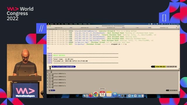Open the Trash in the dock
The image size is (187, 105).
tap(143, 96)
